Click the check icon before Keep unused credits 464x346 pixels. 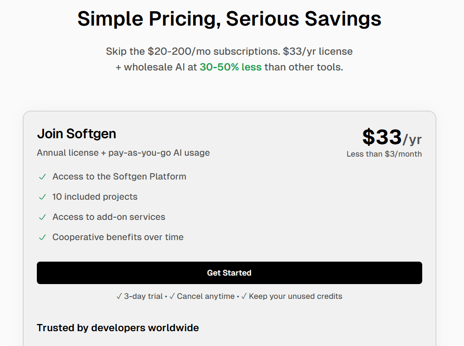click(244, 296)
